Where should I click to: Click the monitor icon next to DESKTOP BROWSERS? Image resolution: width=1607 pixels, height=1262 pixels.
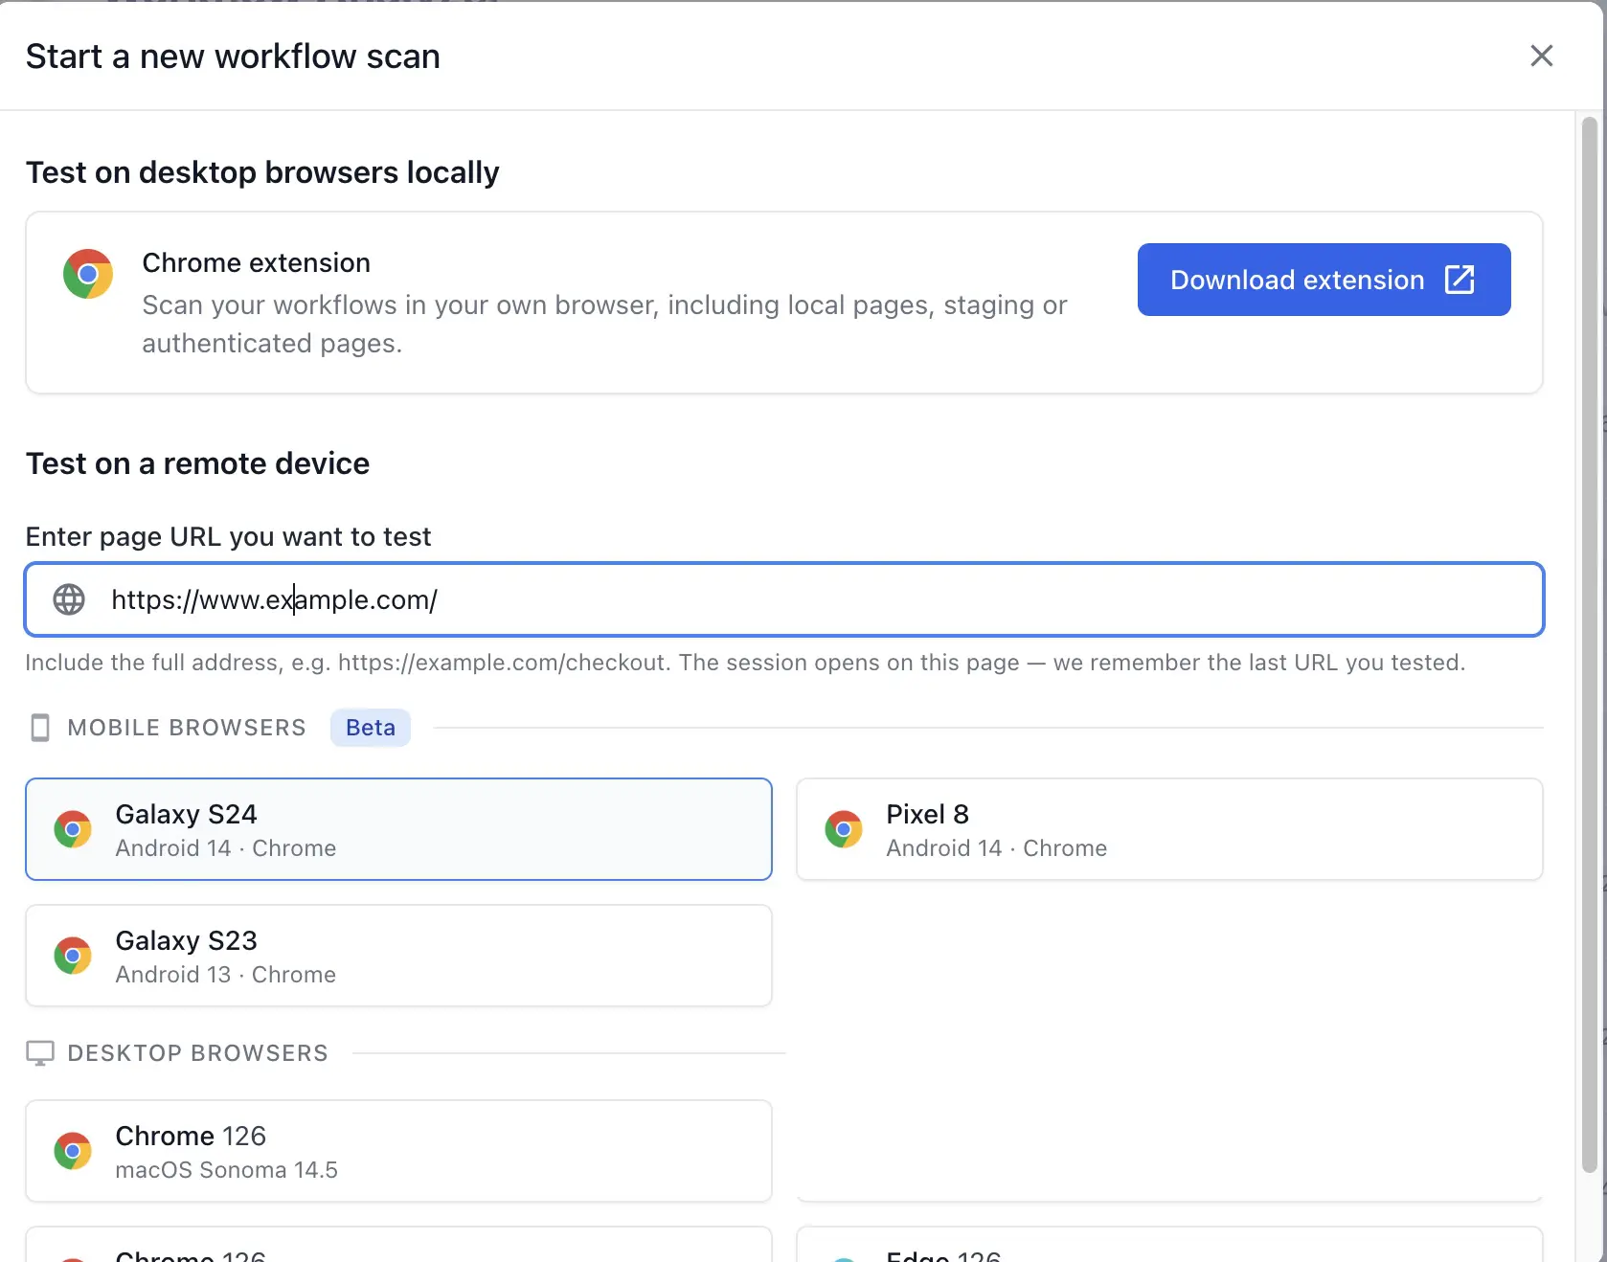pyautogui.click(x=40, y=1053)
